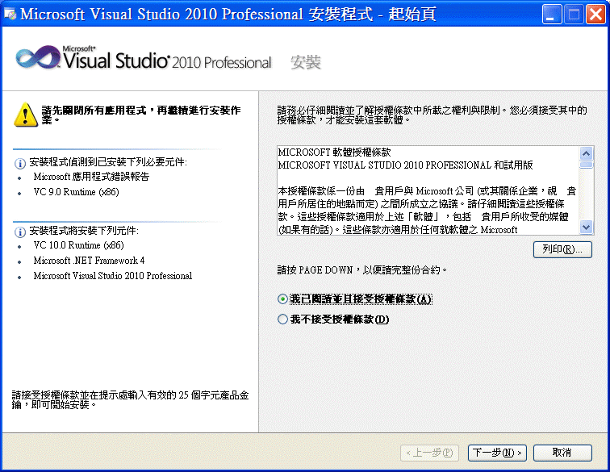The height and width of the screenshot is (472, 610).
Task: Click the '請按 PAGE DOWN' instruction text
Action: point(362,270)
